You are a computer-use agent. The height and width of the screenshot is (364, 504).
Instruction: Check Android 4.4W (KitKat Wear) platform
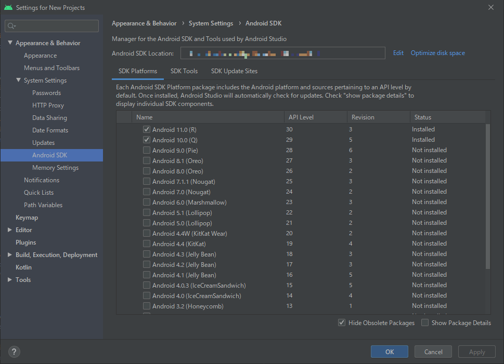(147, 233)
